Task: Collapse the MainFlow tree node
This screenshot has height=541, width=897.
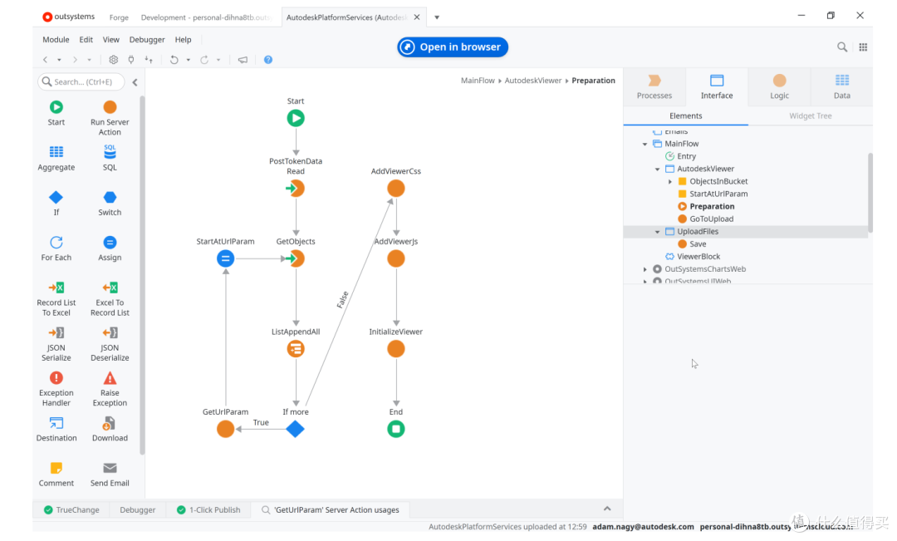Action: (x=645, y=145)
